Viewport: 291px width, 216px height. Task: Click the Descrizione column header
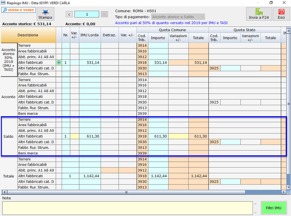28,35
